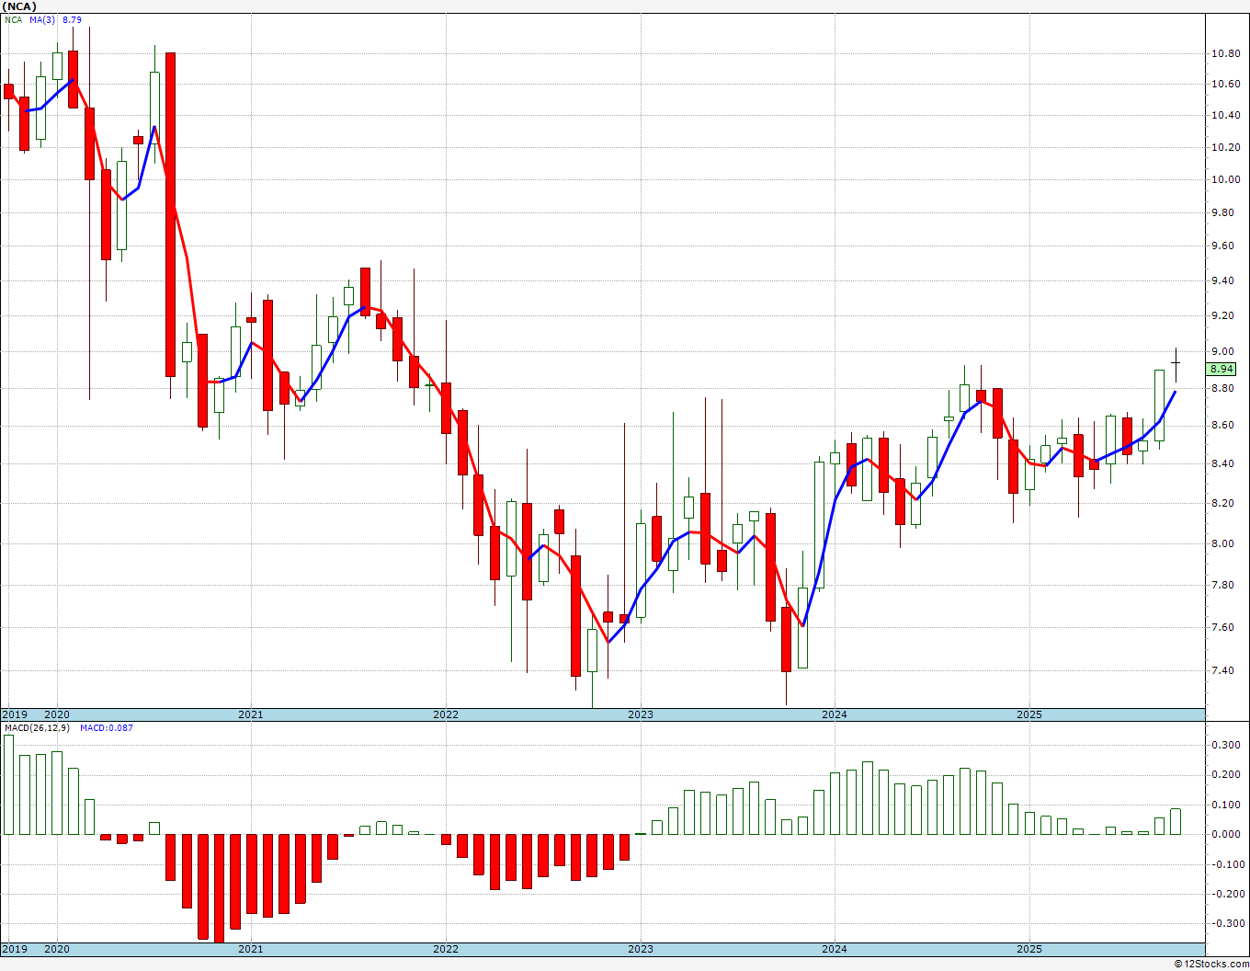
Task: Select 2022 on the price chart time axis
Action: (446, 714)
